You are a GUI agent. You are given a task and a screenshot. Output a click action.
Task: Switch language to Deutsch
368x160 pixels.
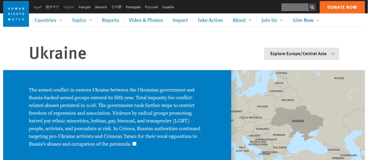101,7
